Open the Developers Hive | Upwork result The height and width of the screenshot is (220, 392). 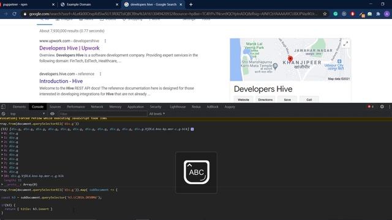69,48
